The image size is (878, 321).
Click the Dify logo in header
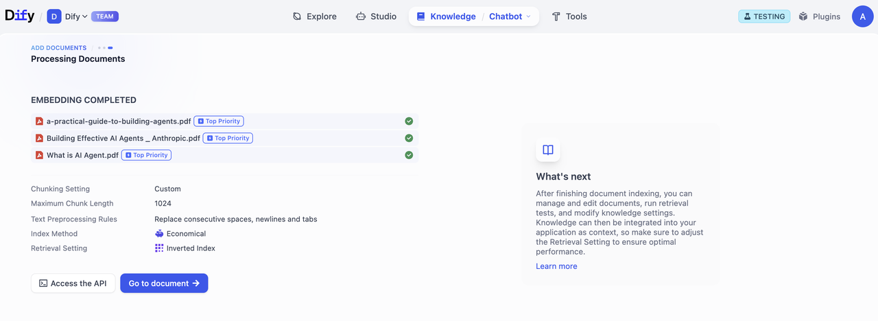tap(19, 16)
